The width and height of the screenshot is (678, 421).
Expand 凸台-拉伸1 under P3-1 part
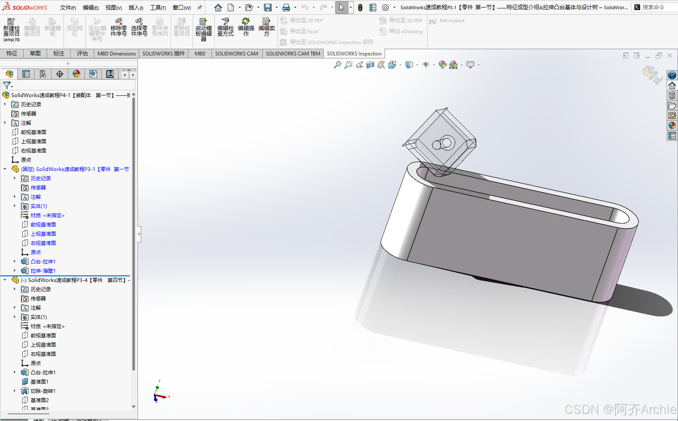click(x=15, y=261)
